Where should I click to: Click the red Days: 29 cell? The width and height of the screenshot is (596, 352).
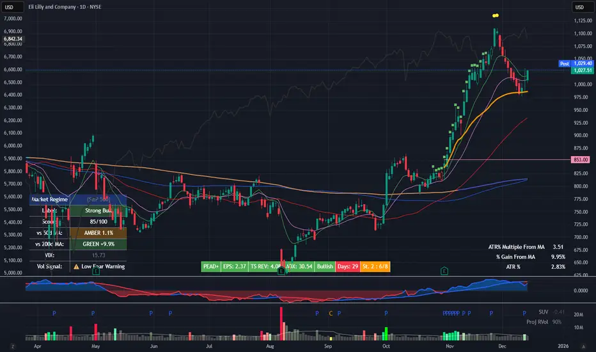[x=348, y=266]
